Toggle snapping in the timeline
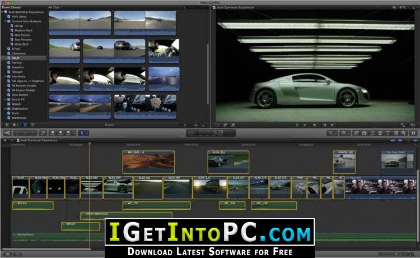This screenshot has height=258, width=420. [x=416, y=140]
